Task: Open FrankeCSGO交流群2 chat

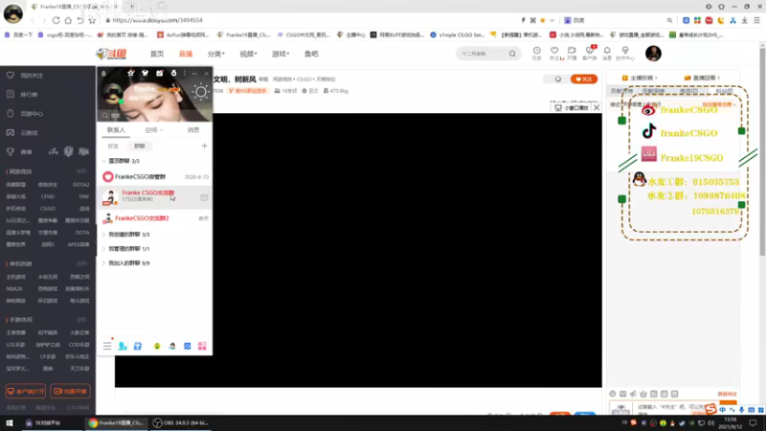Action: pyautogui.click(x=155, y=218)
